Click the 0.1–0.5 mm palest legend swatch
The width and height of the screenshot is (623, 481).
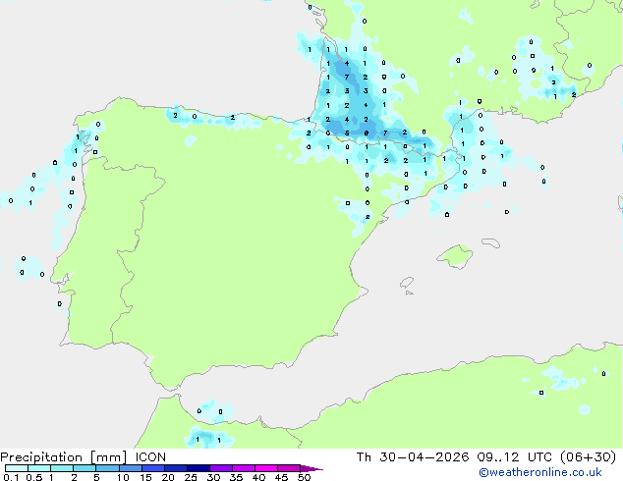(17, 468)
